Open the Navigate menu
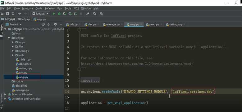Image resolution: width=242 pixels, height=112 pixels. (x=27, y=8)
